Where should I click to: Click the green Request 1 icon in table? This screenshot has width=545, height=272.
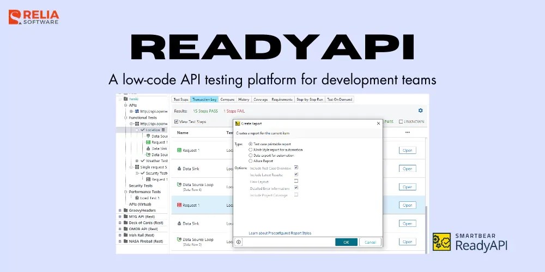click(x=179, y=150)
